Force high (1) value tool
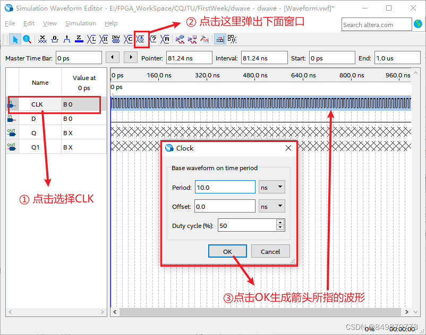This screenshot has width=426, height=335. (x=67, y=39)
